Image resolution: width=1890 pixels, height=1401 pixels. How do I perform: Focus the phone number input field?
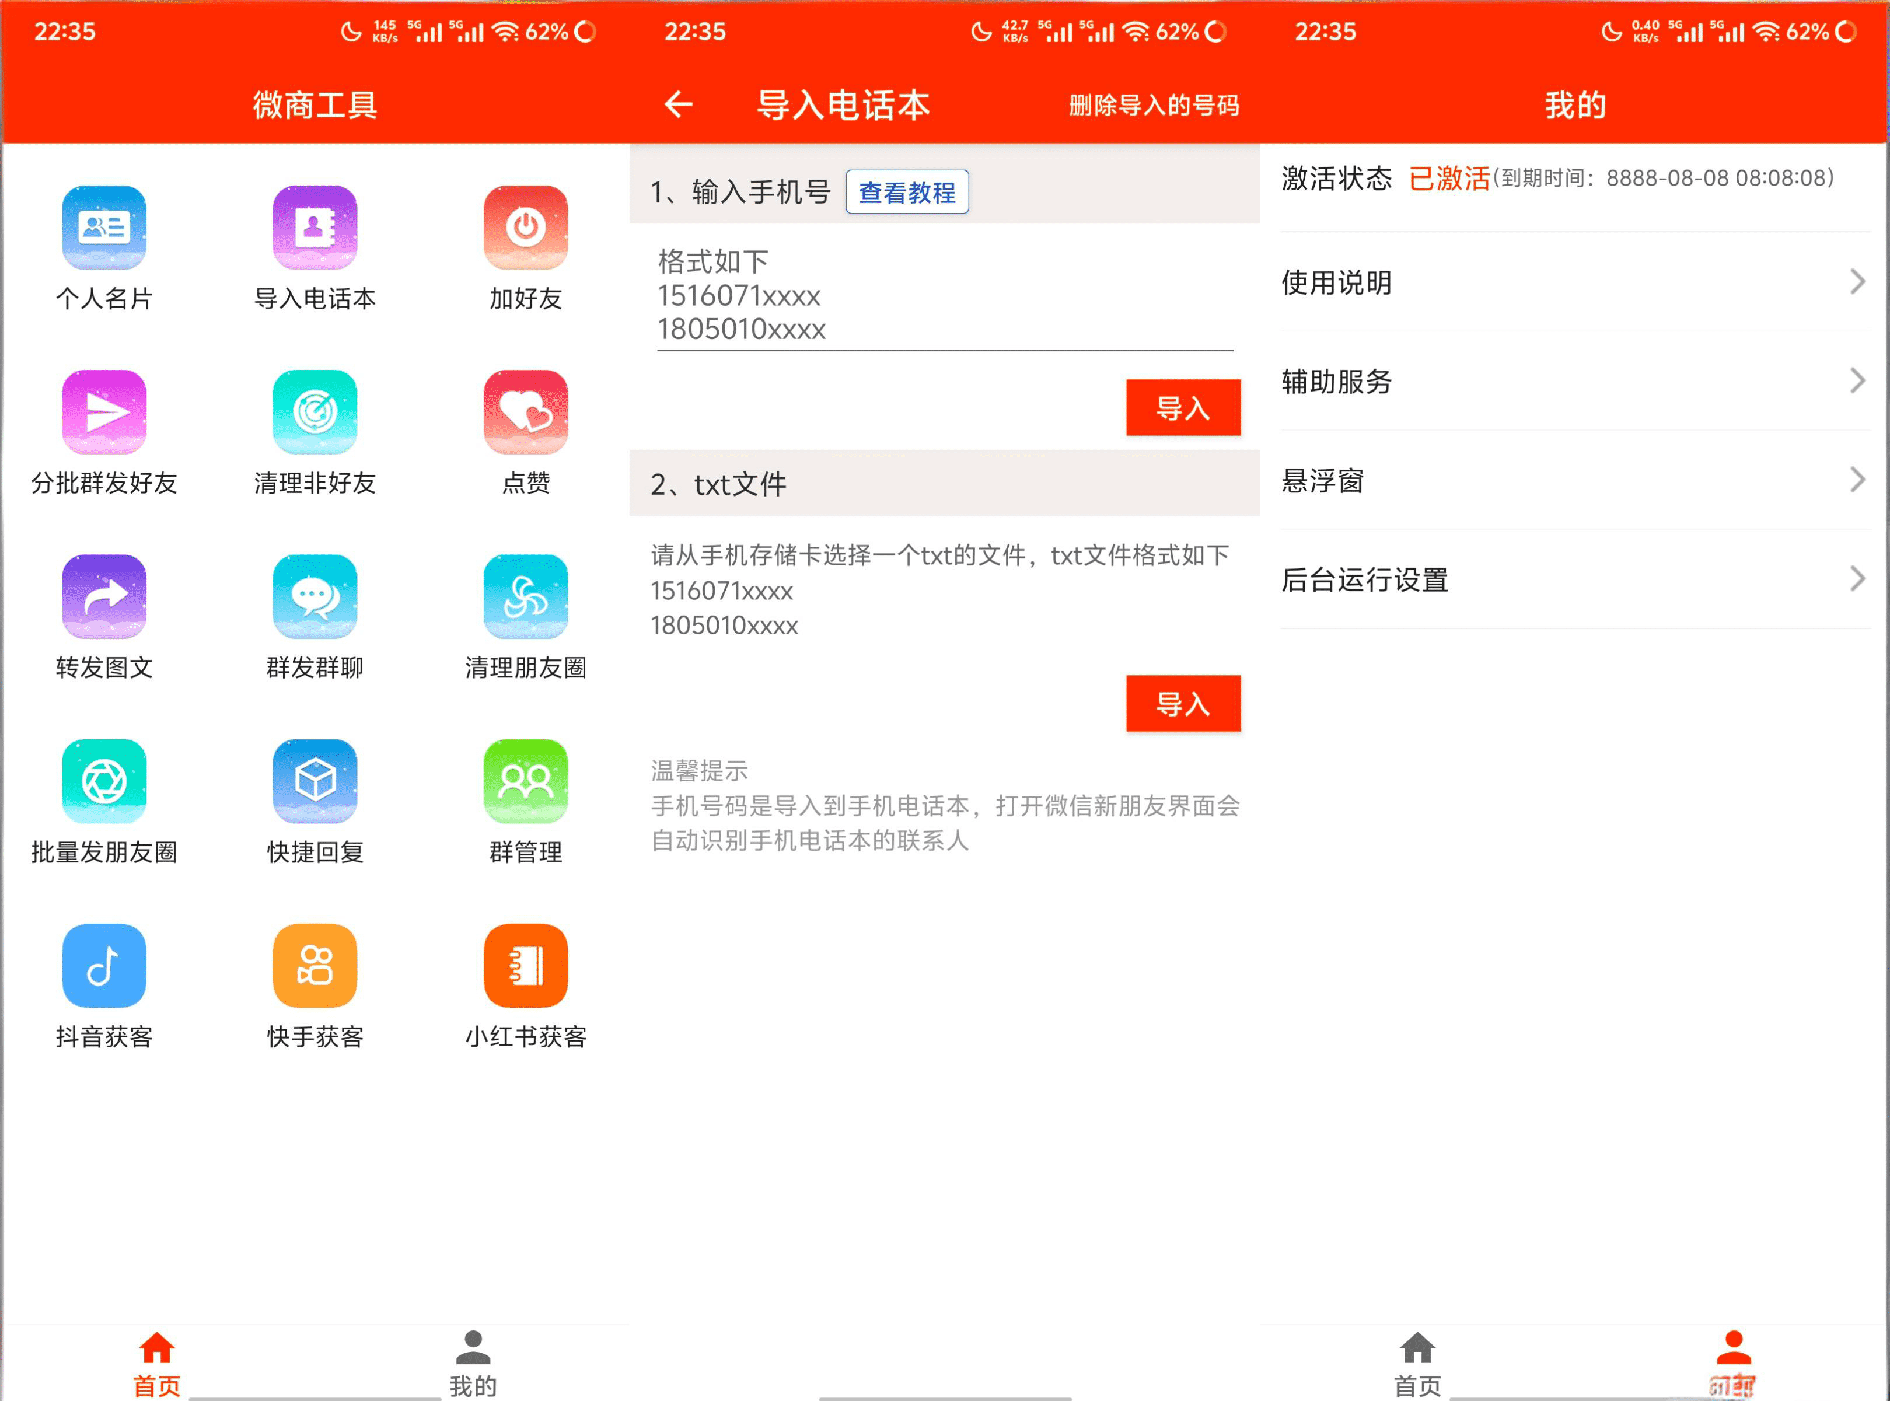click(x=944, y=296)
